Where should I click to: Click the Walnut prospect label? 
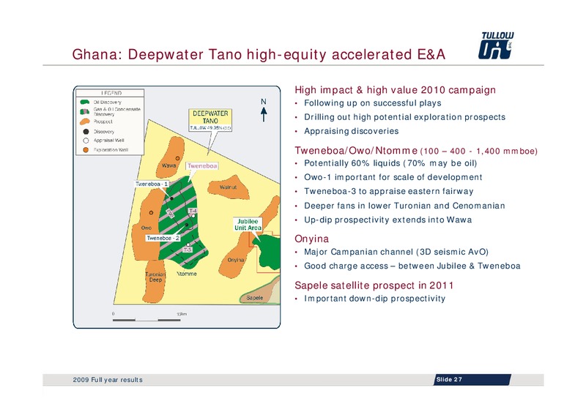point(228,187)
